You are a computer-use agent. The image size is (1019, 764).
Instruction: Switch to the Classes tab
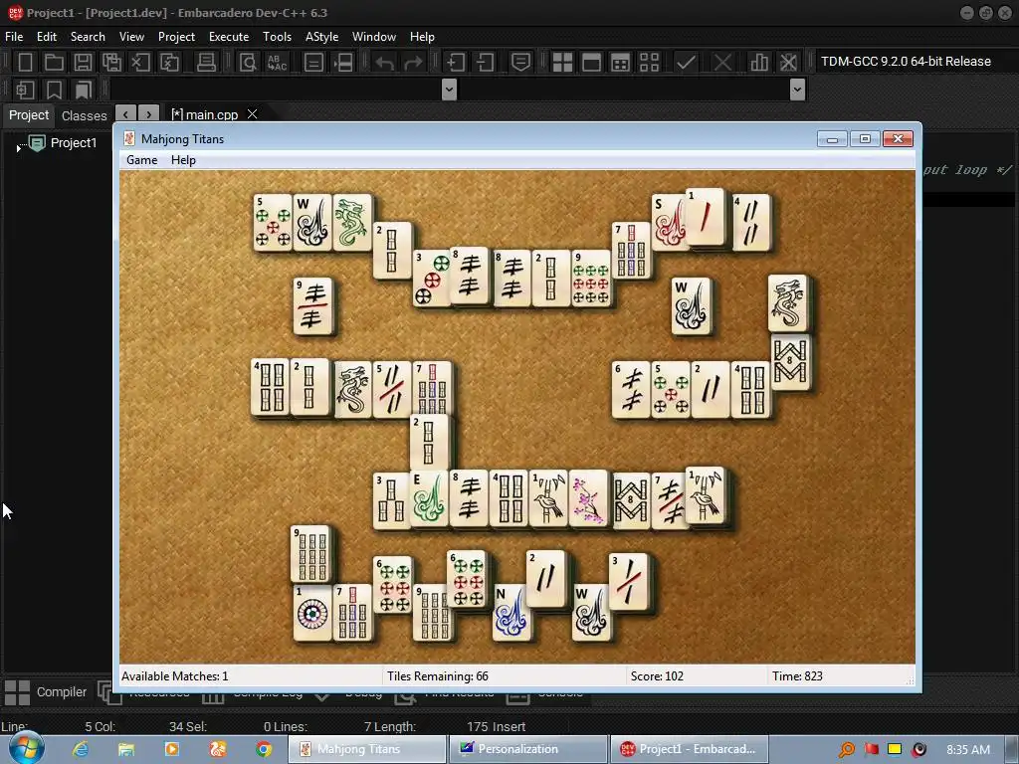pyautogui.click(x=84, y=115)
